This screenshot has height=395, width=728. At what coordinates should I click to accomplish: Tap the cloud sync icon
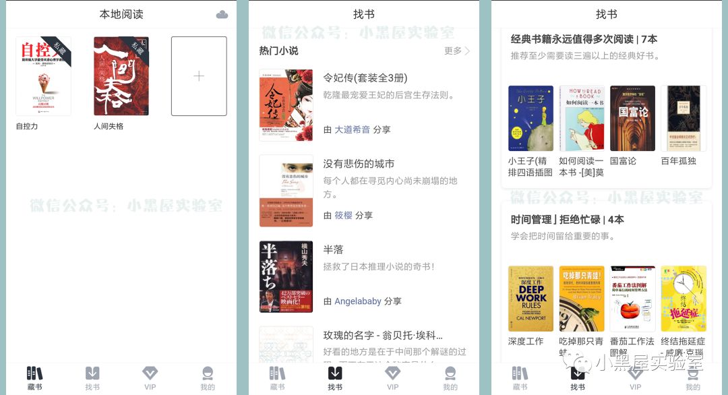[x=222, y=14]
